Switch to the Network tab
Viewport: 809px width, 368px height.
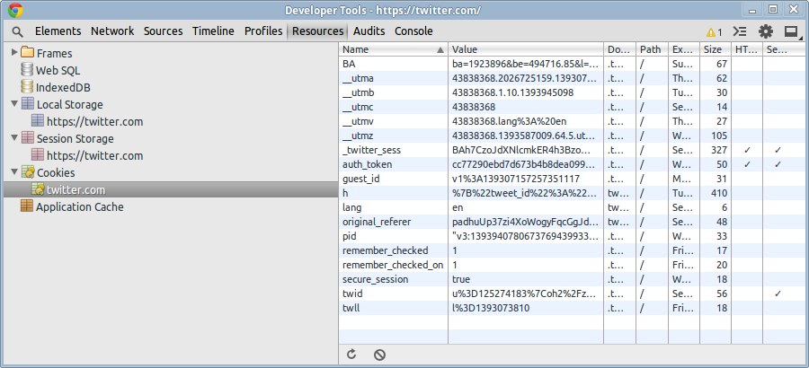(x=112, y=31)
